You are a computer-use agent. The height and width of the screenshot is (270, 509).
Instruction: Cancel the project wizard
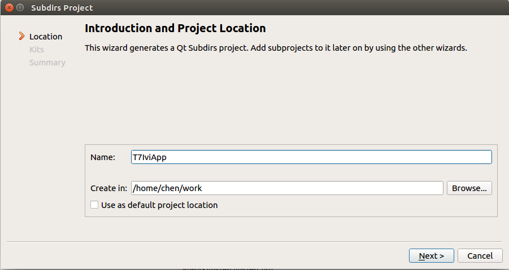[x=480, y=256]
